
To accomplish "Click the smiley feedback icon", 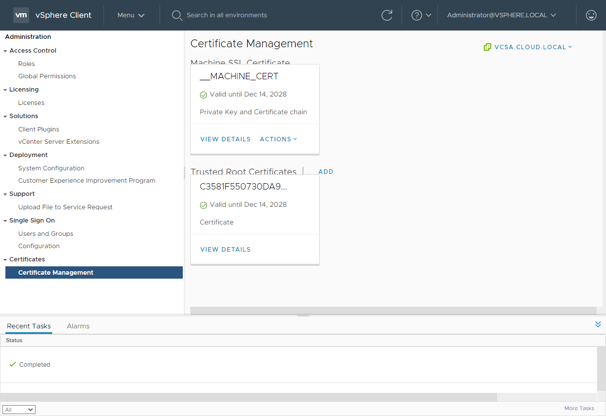I will 591,15.
